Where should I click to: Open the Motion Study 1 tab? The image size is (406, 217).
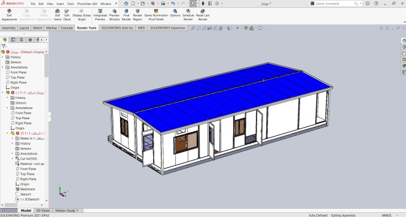[x=66, y=210]
